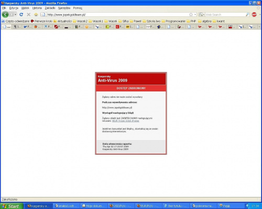Bookmark this page with the star icon
The image size is (262, 209).
point(191,15)
